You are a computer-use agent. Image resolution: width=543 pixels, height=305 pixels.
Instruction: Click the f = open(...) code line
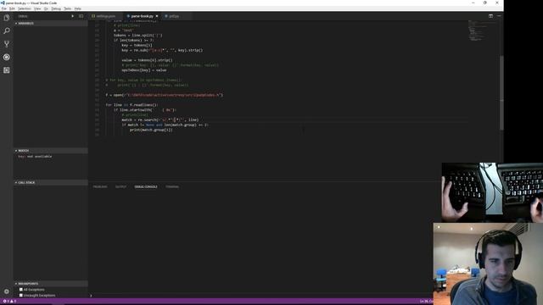[x=164, y=95]
